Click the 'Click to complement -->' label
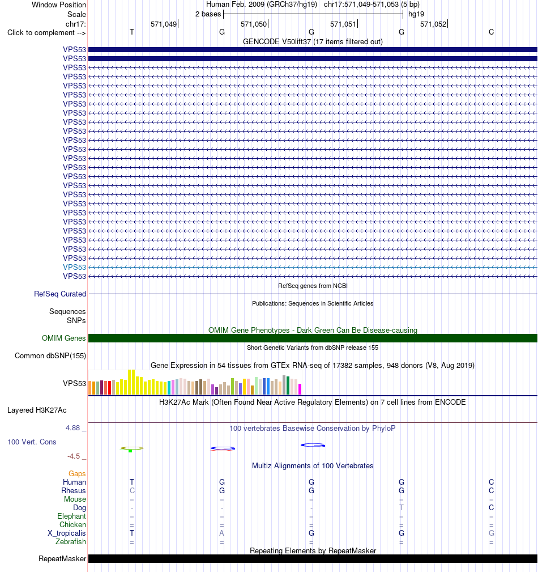 (46, 33)
